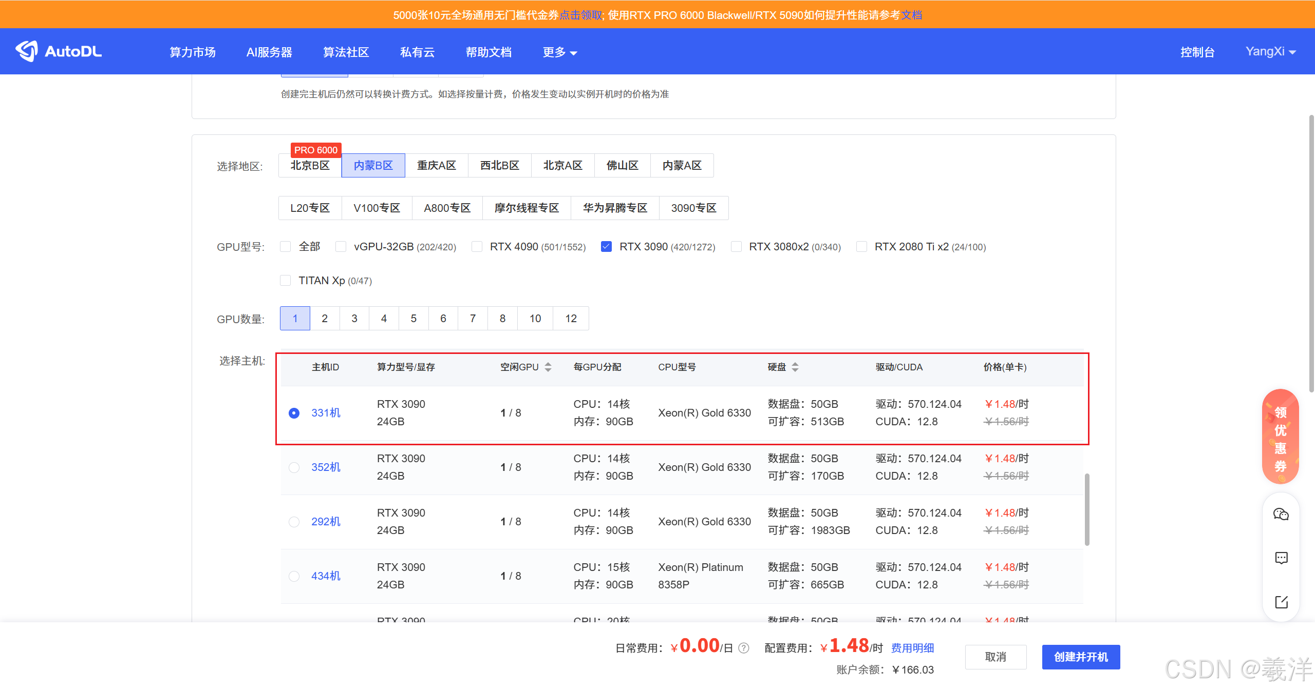Click the host list inner scrollbar
This screenshot has height=691, width=1315.
click(1087, 510)
